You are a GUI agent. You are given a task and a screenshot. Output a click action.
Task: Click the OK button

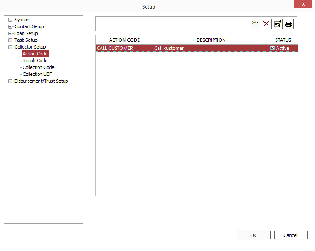coord(254,235)
